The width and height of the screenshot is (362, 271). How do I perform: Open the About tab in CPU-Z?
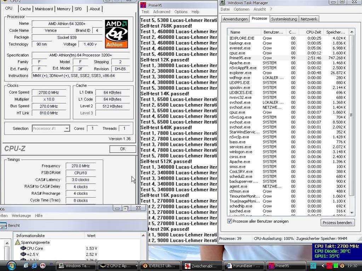coord(94,9)
